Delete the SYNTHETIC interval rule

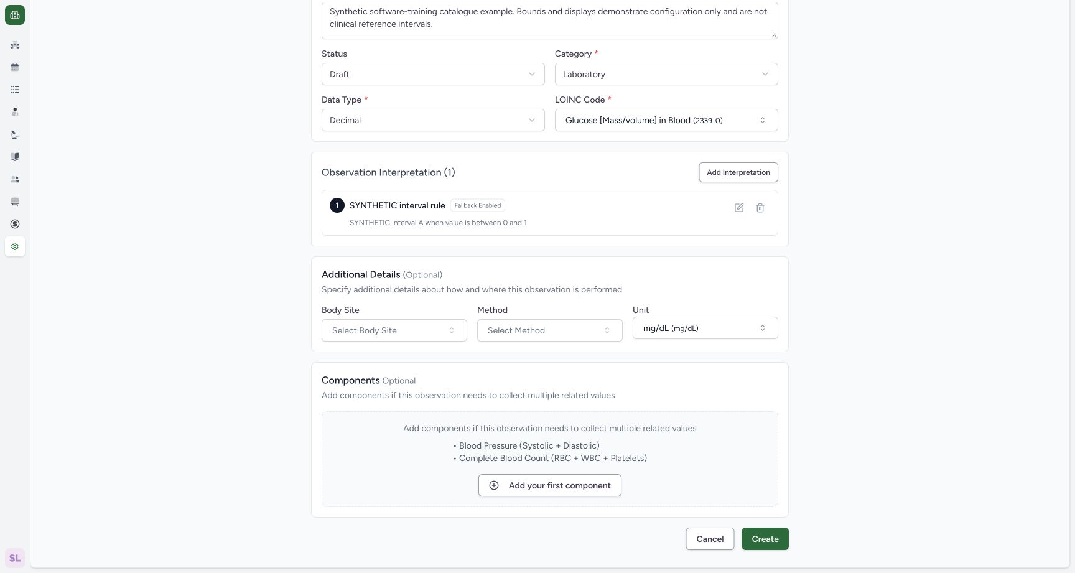click(760, 208)
